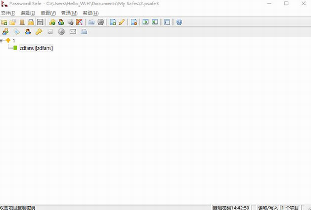Lock the database with padlock icon
This screenshot has width=311, height=210.
31,22
